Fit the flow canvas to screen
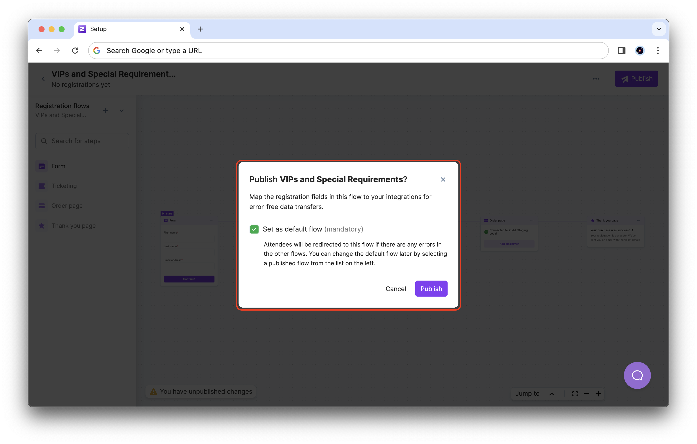Image resolution: width=697 pixels, height=444 pixels. click(575, 393)
